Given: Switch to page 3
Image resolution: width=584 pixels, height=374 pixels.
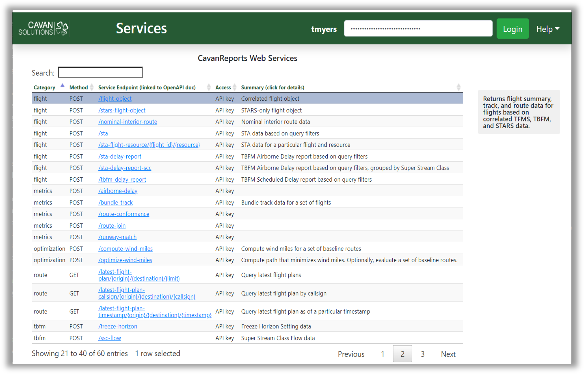Looking at the screenshot, I should (422, 354).
